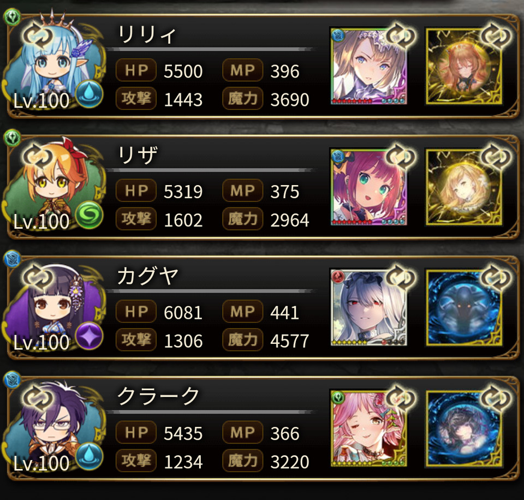Click green wind element icon beside リザ
Screen dimensions: 524x500
[x=89, y=215]
